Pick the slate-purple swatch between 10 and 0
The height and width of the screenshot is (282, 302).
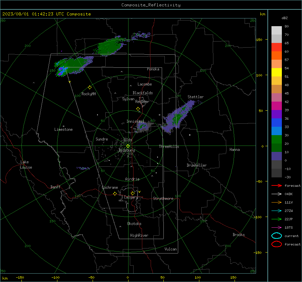point(276,156)
